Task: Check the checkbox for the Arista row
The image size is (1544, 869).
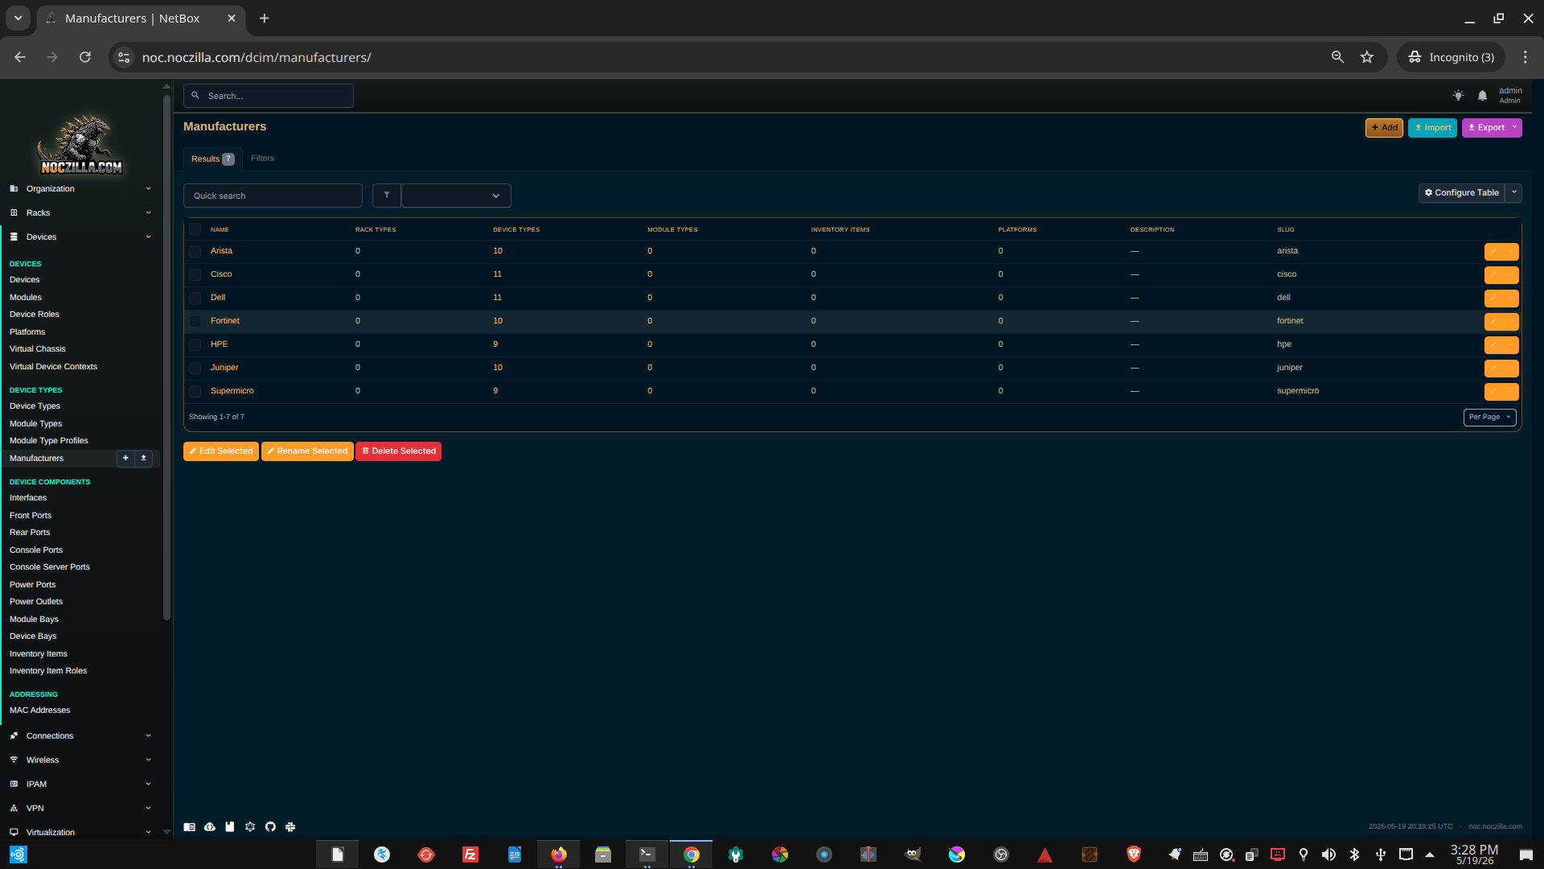Action: coord(195,252)
